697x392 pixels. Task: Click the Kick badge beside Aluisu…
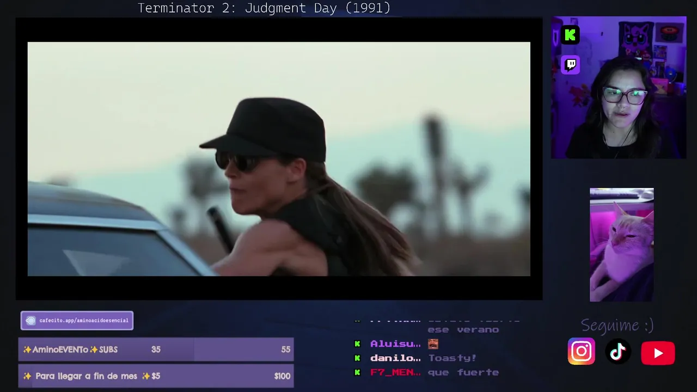click(357, 344)
